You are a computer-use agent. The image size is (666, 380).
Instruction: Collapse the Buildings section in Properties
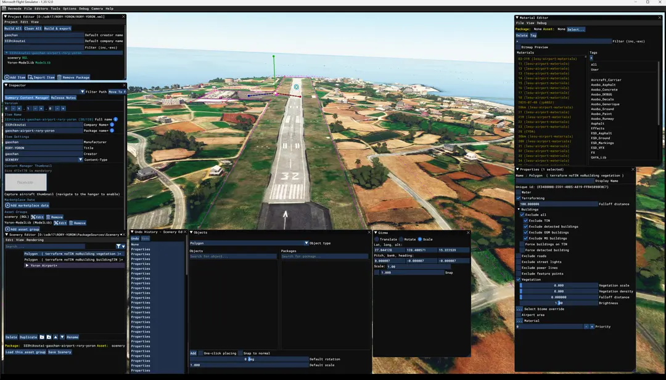pos(519,209)
